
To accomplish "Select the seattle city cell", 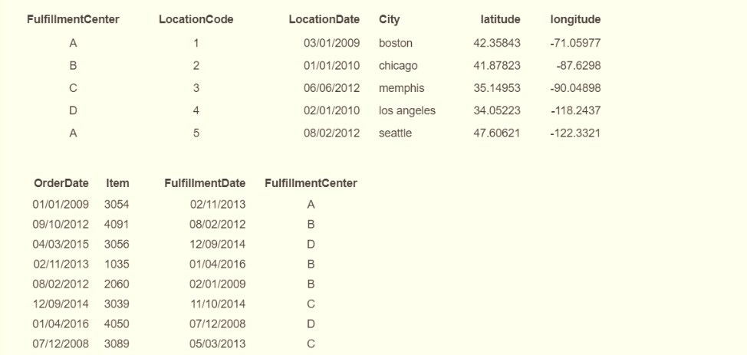I will 396,133.
